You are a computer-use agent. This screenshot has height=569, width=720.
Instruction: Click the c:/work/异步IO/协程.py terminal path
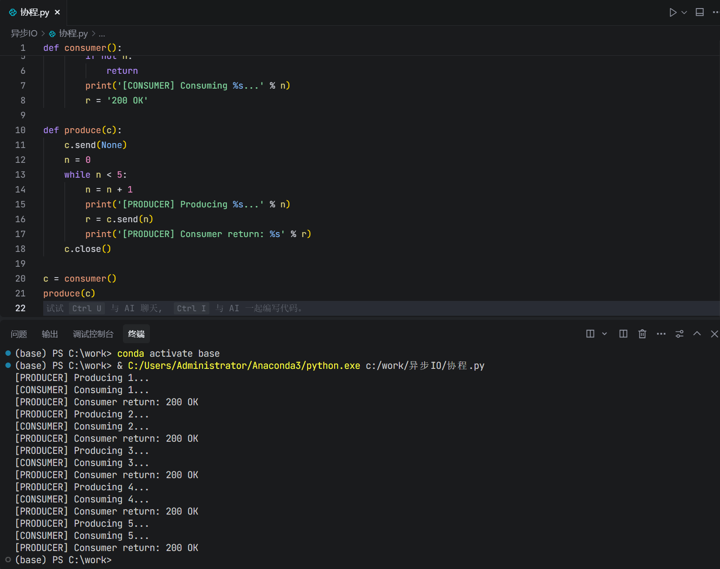[425, 366]
